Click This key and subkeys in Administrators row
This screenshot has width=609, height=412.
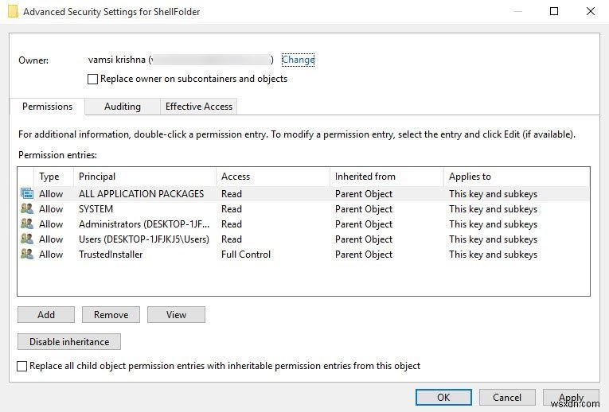coord(494,224)
